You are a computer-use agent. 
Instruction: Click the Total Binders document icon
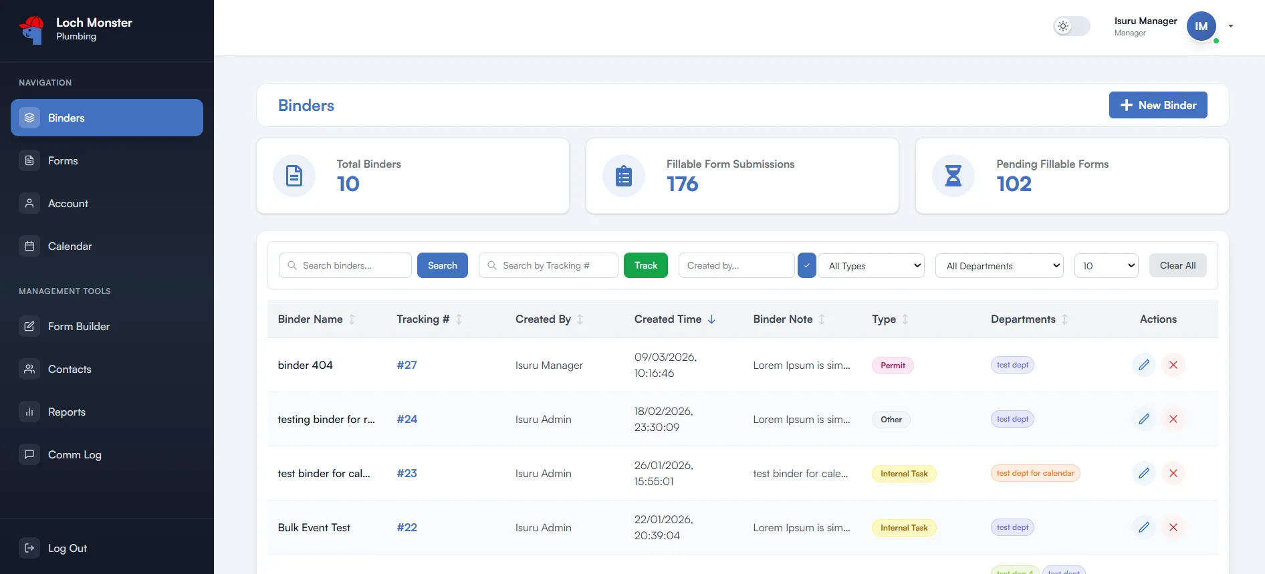coord(294,176)
